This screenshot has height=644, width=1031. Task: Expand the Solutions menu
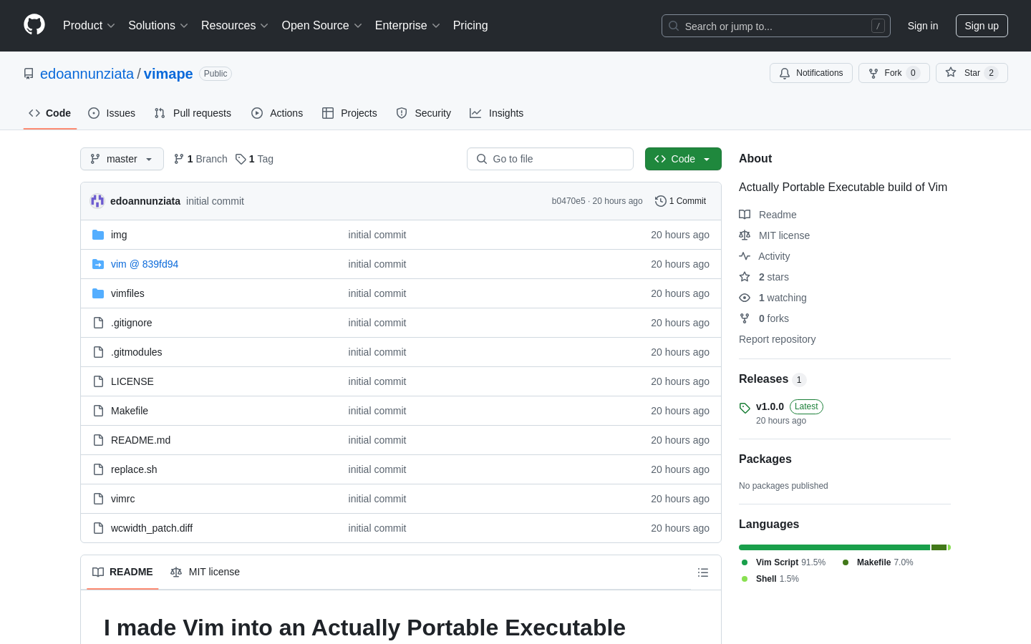[x=158, y=26]
